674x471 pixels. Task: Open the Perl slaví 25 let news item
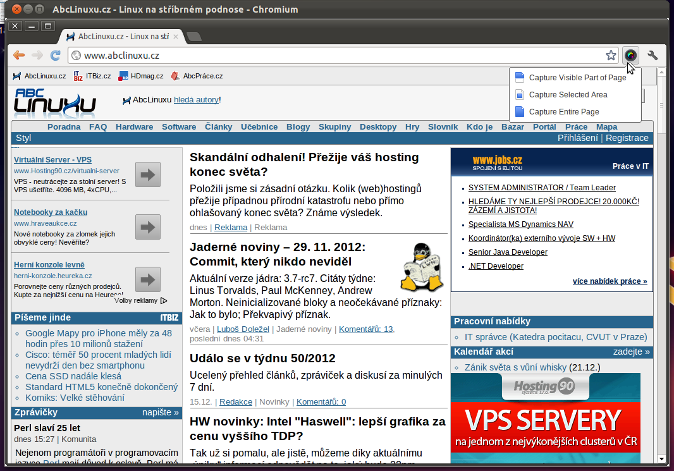[x=47, y=428]
